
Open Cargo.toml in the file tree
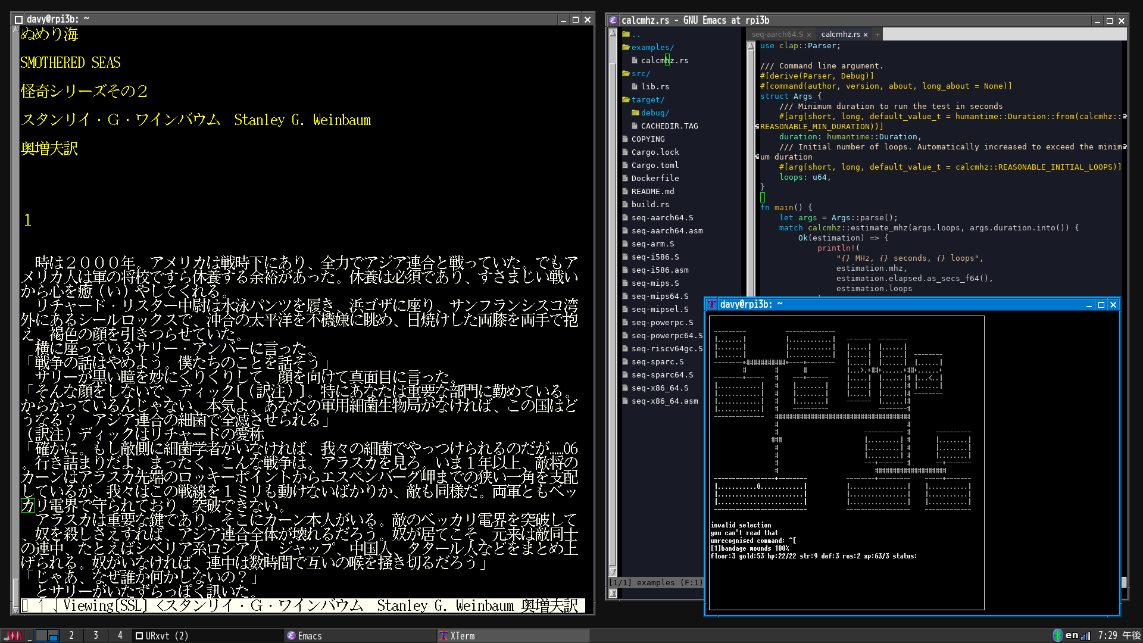tap(655, 165)
